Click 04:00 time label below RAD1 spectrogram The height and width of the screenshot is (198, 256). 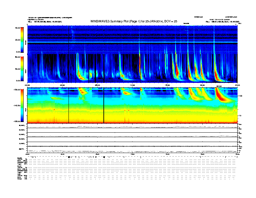click(62, 85)
